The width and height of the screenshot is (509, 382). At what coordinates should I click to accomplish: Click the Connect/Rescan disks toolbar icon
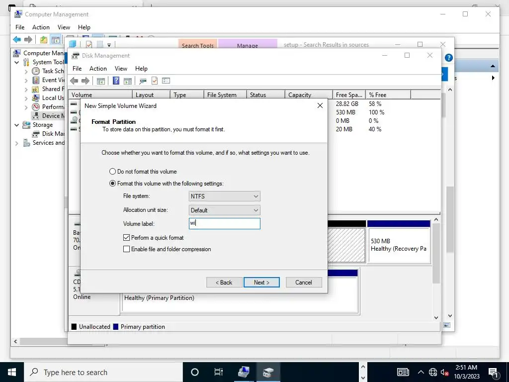[x=143, y=81]
